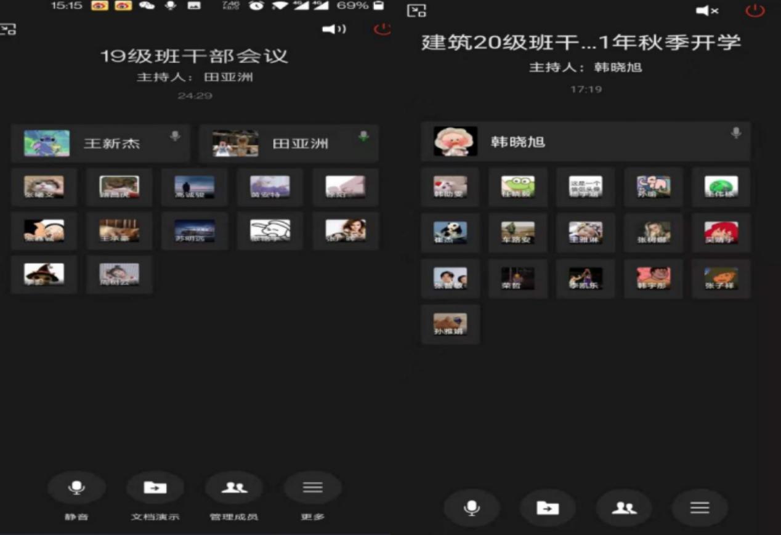Click the microphone icon on 韩晓旭's tile

pyautogui.click(x=735, y=133)
